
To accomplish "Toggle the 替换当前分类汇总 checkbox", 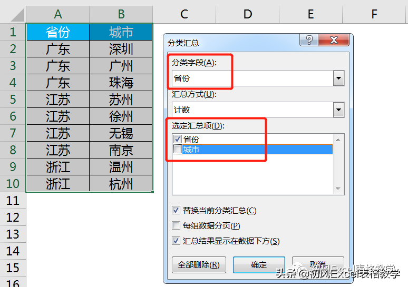I will [177, 211].
